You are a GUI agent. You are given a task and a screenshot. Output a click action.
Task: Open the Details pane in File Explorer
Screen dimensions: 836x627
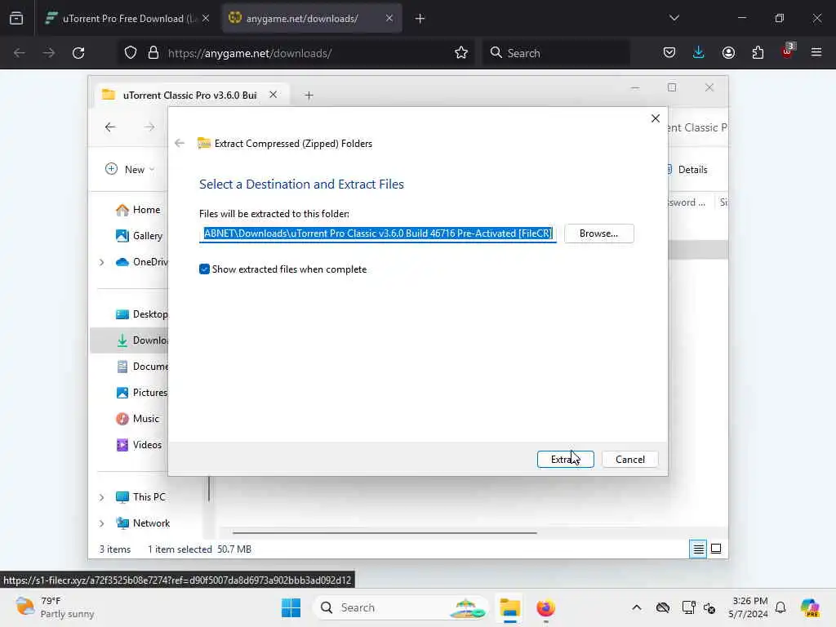tap(687, 170)
